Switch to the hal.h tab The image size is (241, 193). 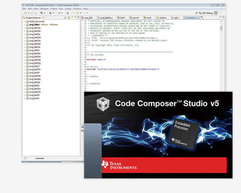pyautogui.click(x=123, y=18)
